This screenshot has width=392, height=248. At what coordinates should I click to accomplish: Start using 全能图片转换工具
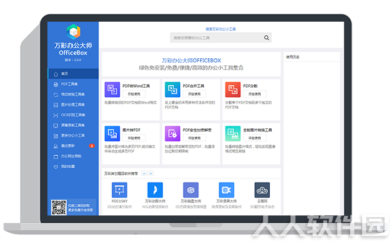pyautogui.click(x=255, y=138)
